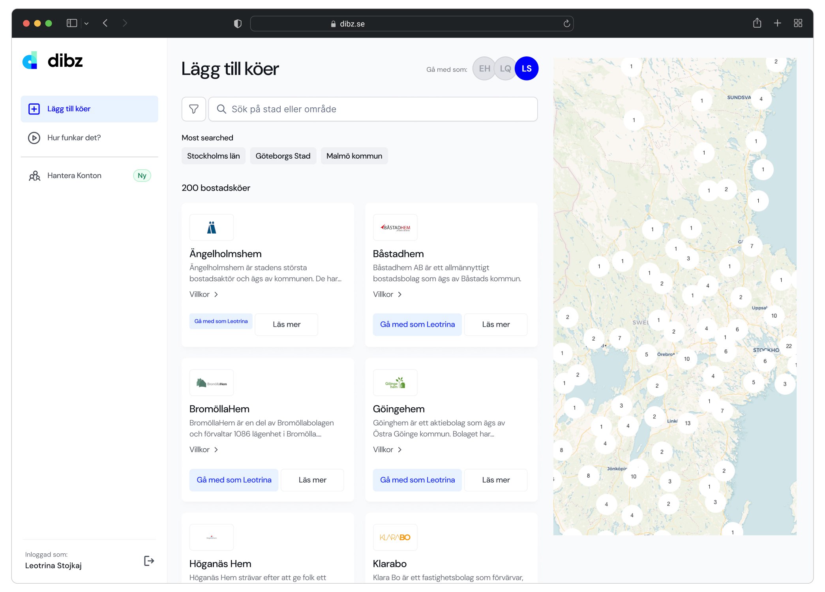Click the Höganäs Hem logo

[x=212, y=538]
